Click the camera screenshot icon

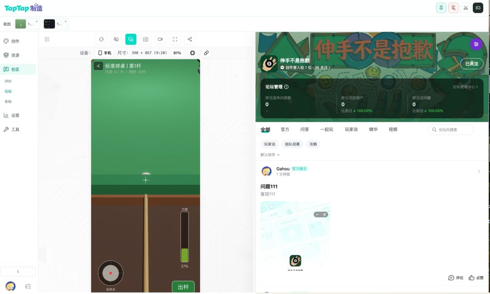coord(145,39)
